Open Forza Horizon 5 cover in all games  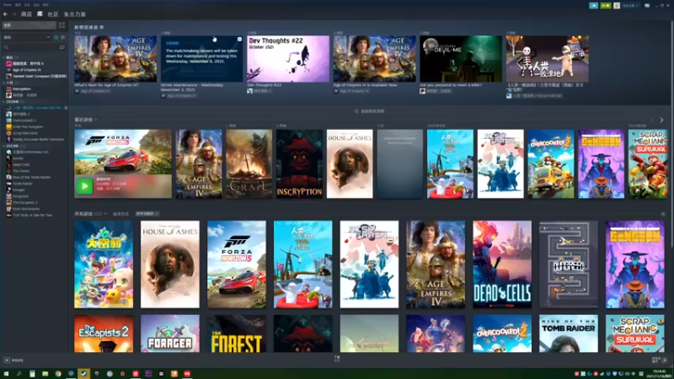tap(237, 264)
